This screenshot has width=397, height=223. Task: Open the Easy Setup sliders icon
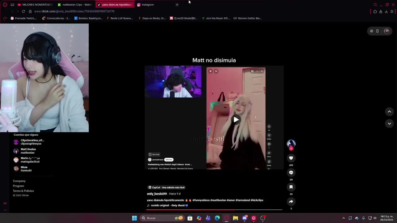[x=392, y=11]
